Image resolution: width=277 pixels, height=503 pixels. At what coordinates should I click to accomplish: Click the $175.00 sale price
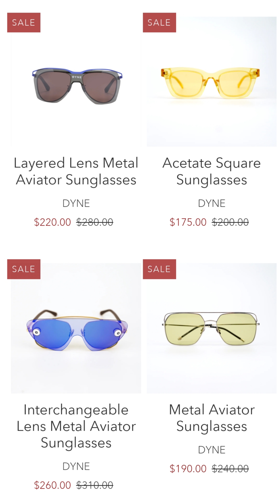pos(188,222)
